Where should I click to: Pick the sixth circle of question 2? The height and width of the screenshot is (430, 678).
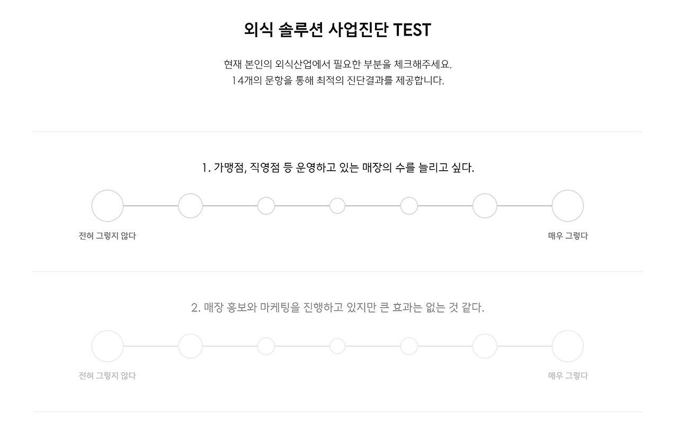click(485, 346)
